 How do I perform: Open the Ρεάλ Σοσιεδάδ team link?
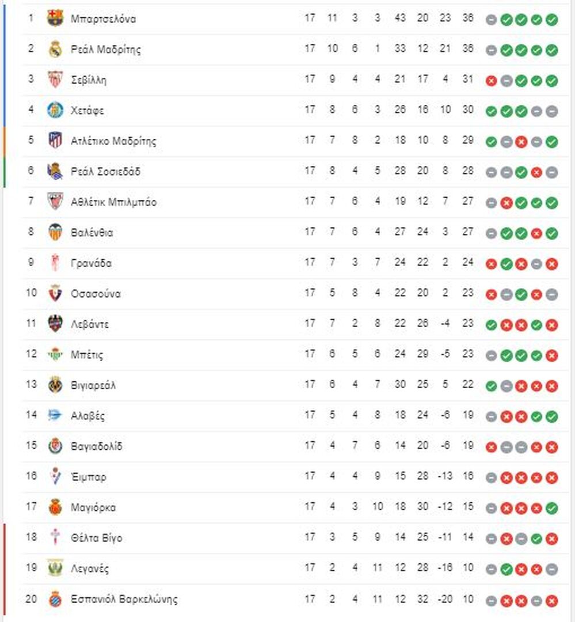click(105, 171)
